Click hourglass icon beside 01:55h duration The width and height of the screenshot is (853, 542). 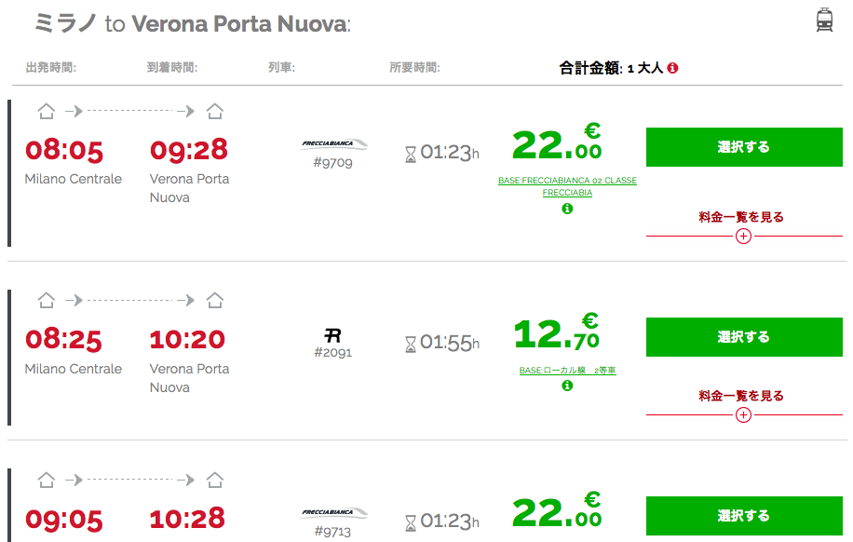410,344
